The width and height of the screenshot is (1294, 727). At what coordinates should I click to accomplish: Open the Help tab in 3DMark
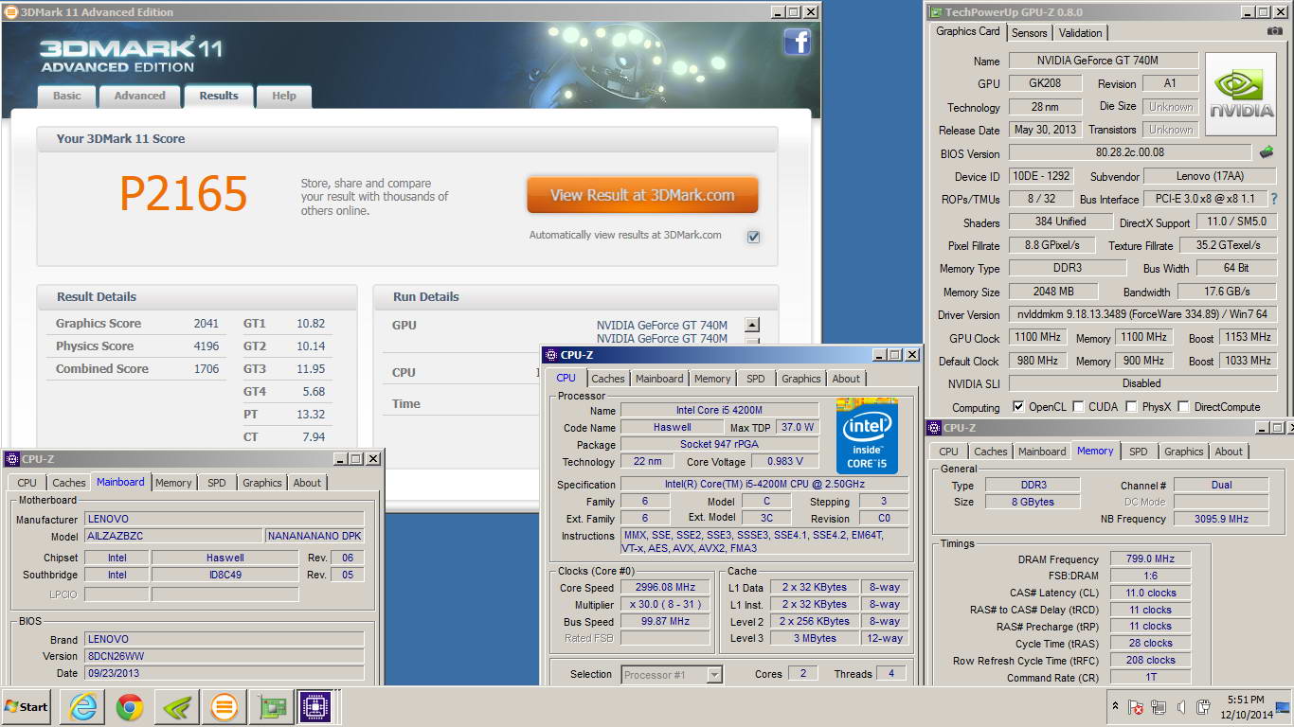point(284,96)
